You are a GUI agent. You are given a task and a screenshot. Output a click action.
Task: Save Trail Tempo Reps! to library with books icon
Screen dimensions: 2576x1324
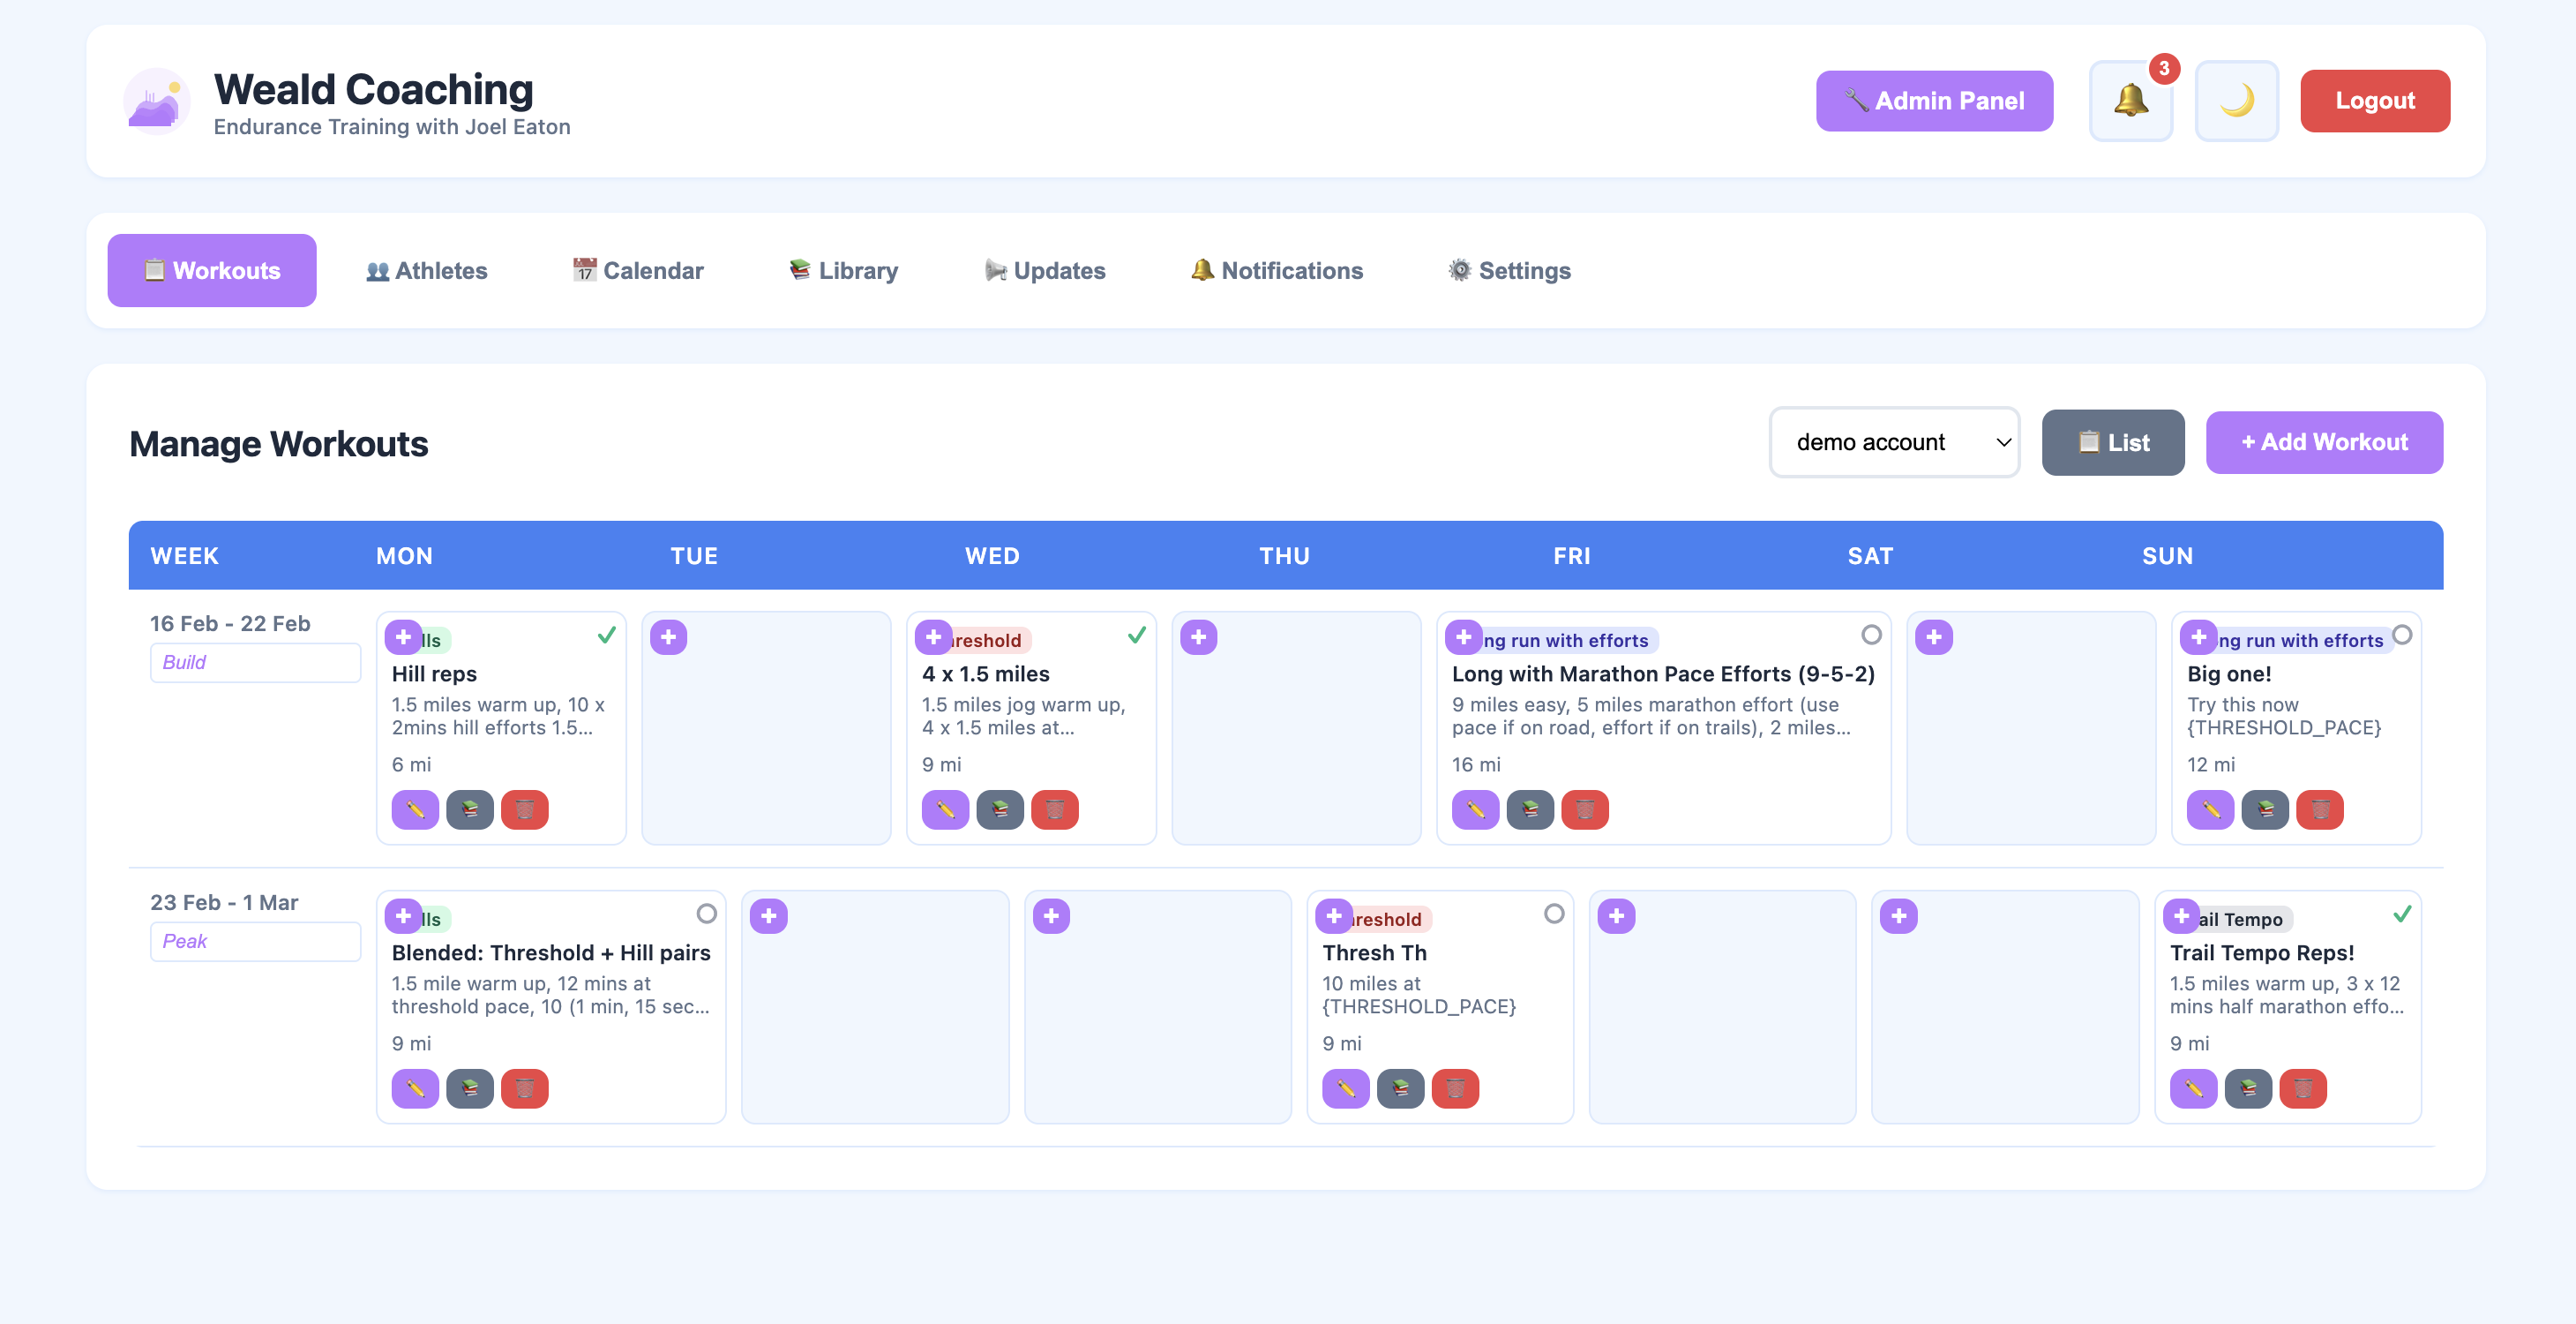click(x=2250, y=1087)
